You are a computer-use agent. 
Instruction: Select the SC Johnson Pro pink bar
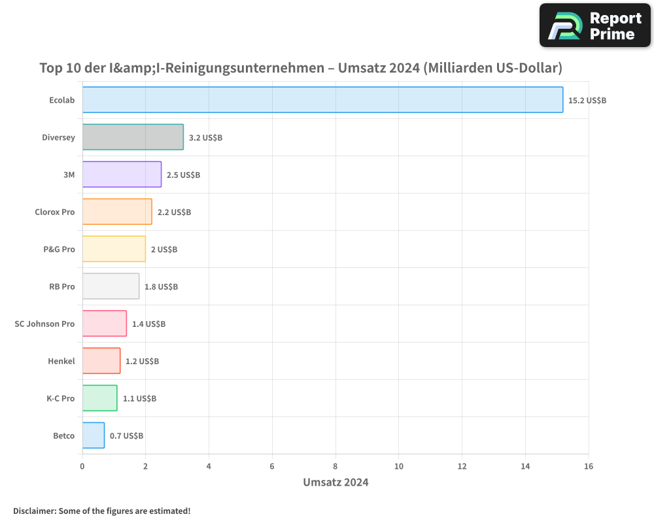click(103, 324)
